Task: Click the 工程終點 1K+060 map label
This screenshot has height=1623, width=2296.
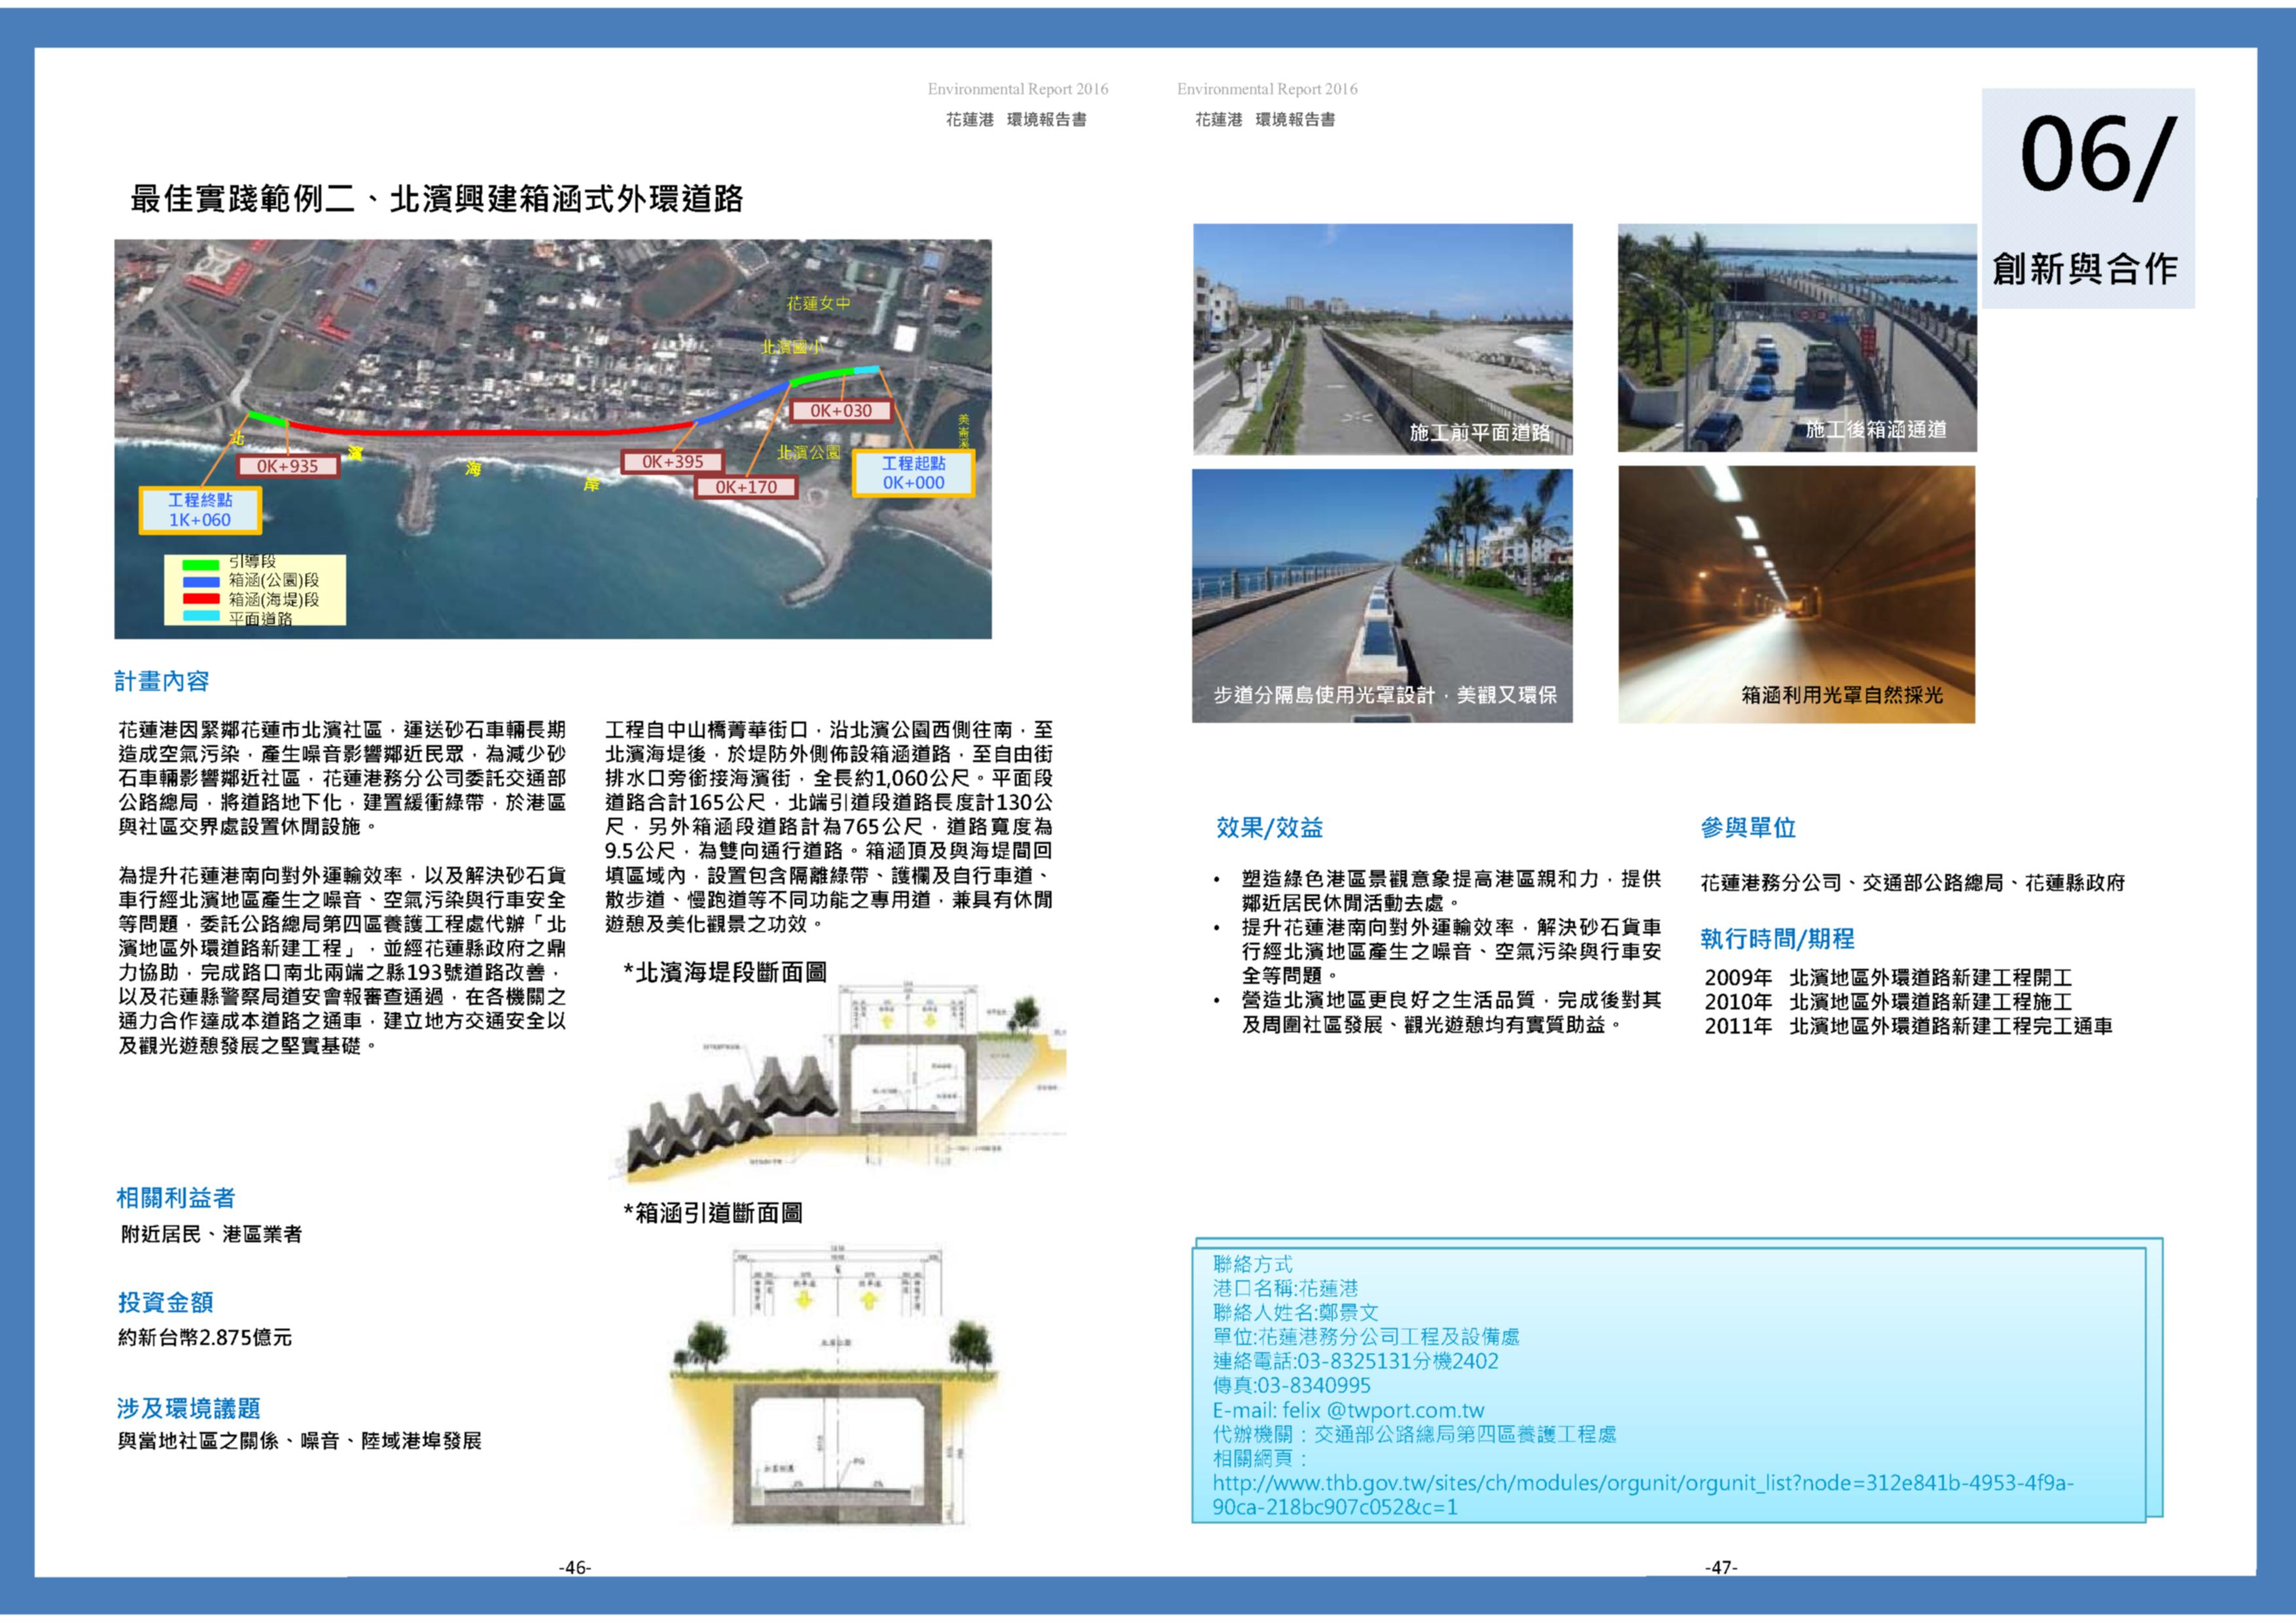Action: click(x=200, y=510)
